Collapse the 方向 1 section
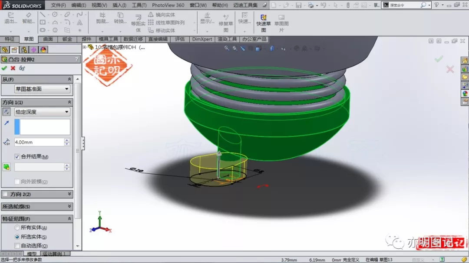The image size is (469, 263). (69, 102)
